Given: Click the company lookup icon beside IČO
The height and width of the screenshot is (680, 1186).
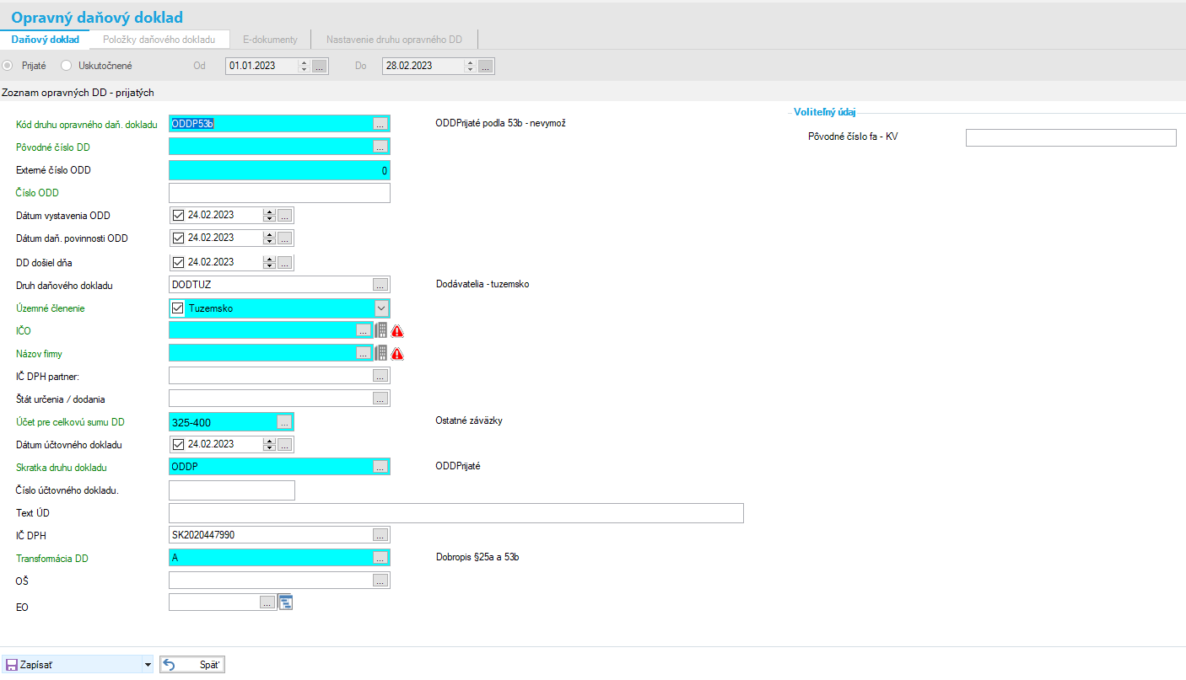Looking at the screenshot, I should 380,331.
